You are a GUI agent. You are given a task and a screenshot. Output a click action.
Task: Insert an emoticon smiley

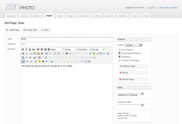[39, 62]
